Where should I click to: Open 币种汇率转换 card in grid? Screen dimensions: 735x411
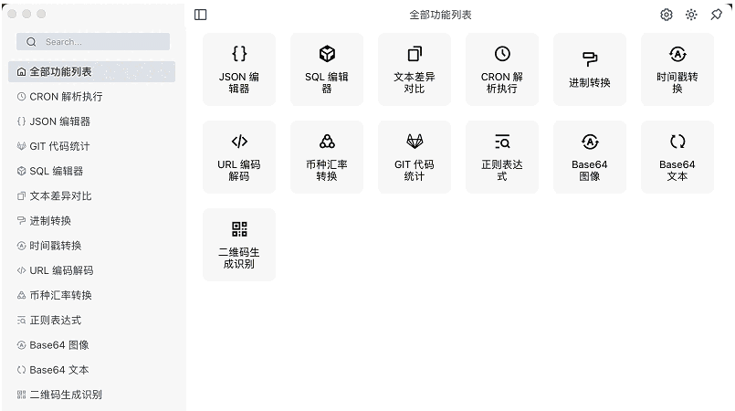pos(327,157)
